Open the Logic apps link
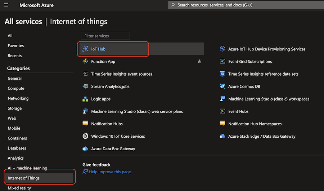Viewport: 324px width, 191px height. click(101, 99)
